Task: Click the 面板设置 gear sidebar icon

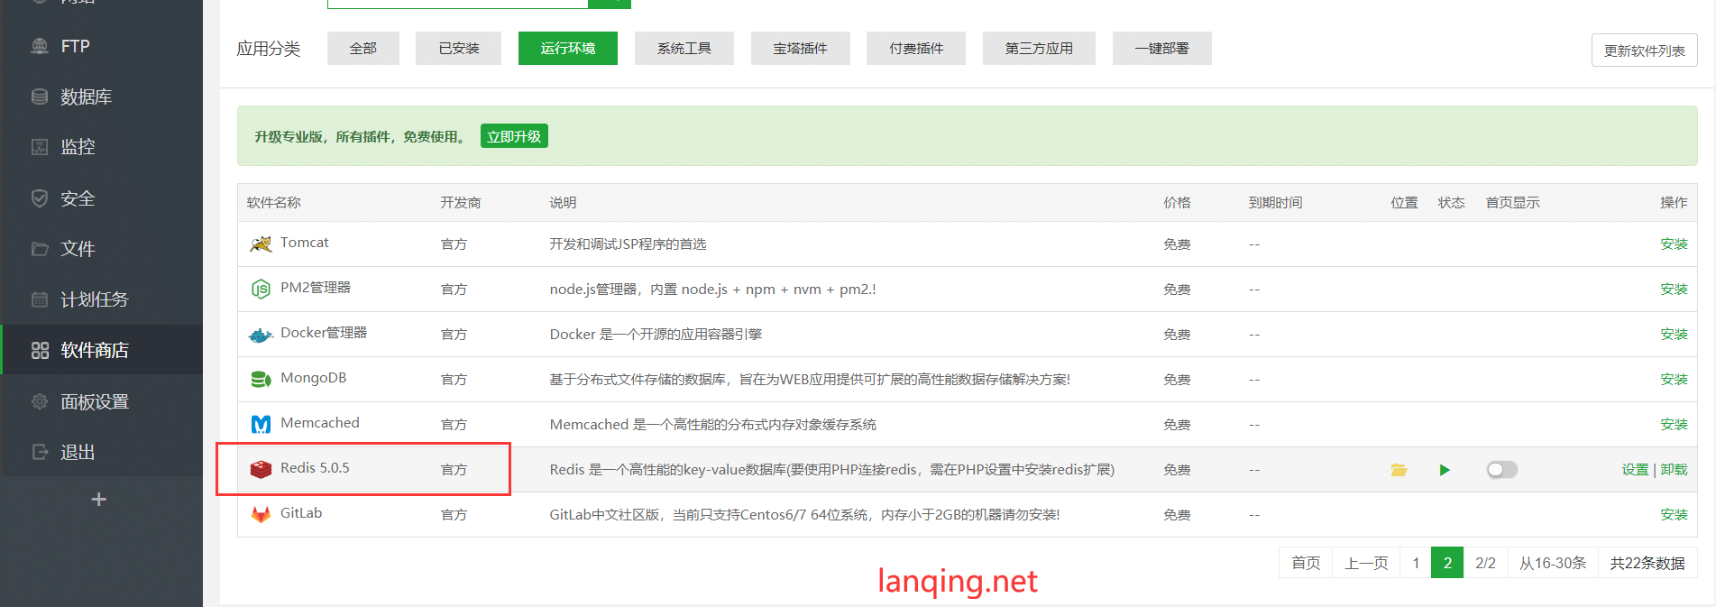Action: [40, 401]
